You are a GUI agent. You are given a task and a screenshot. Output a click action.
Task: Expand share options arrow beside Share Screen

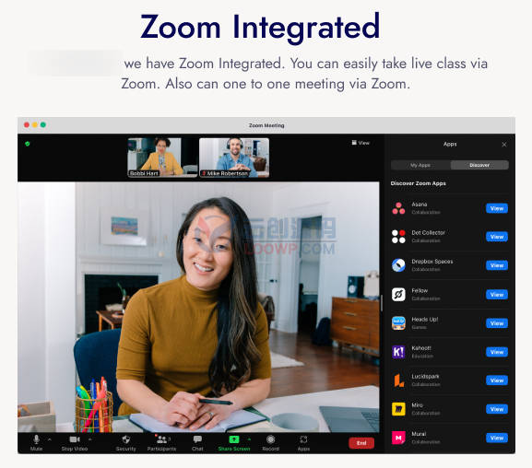click(x=249, y=439)
